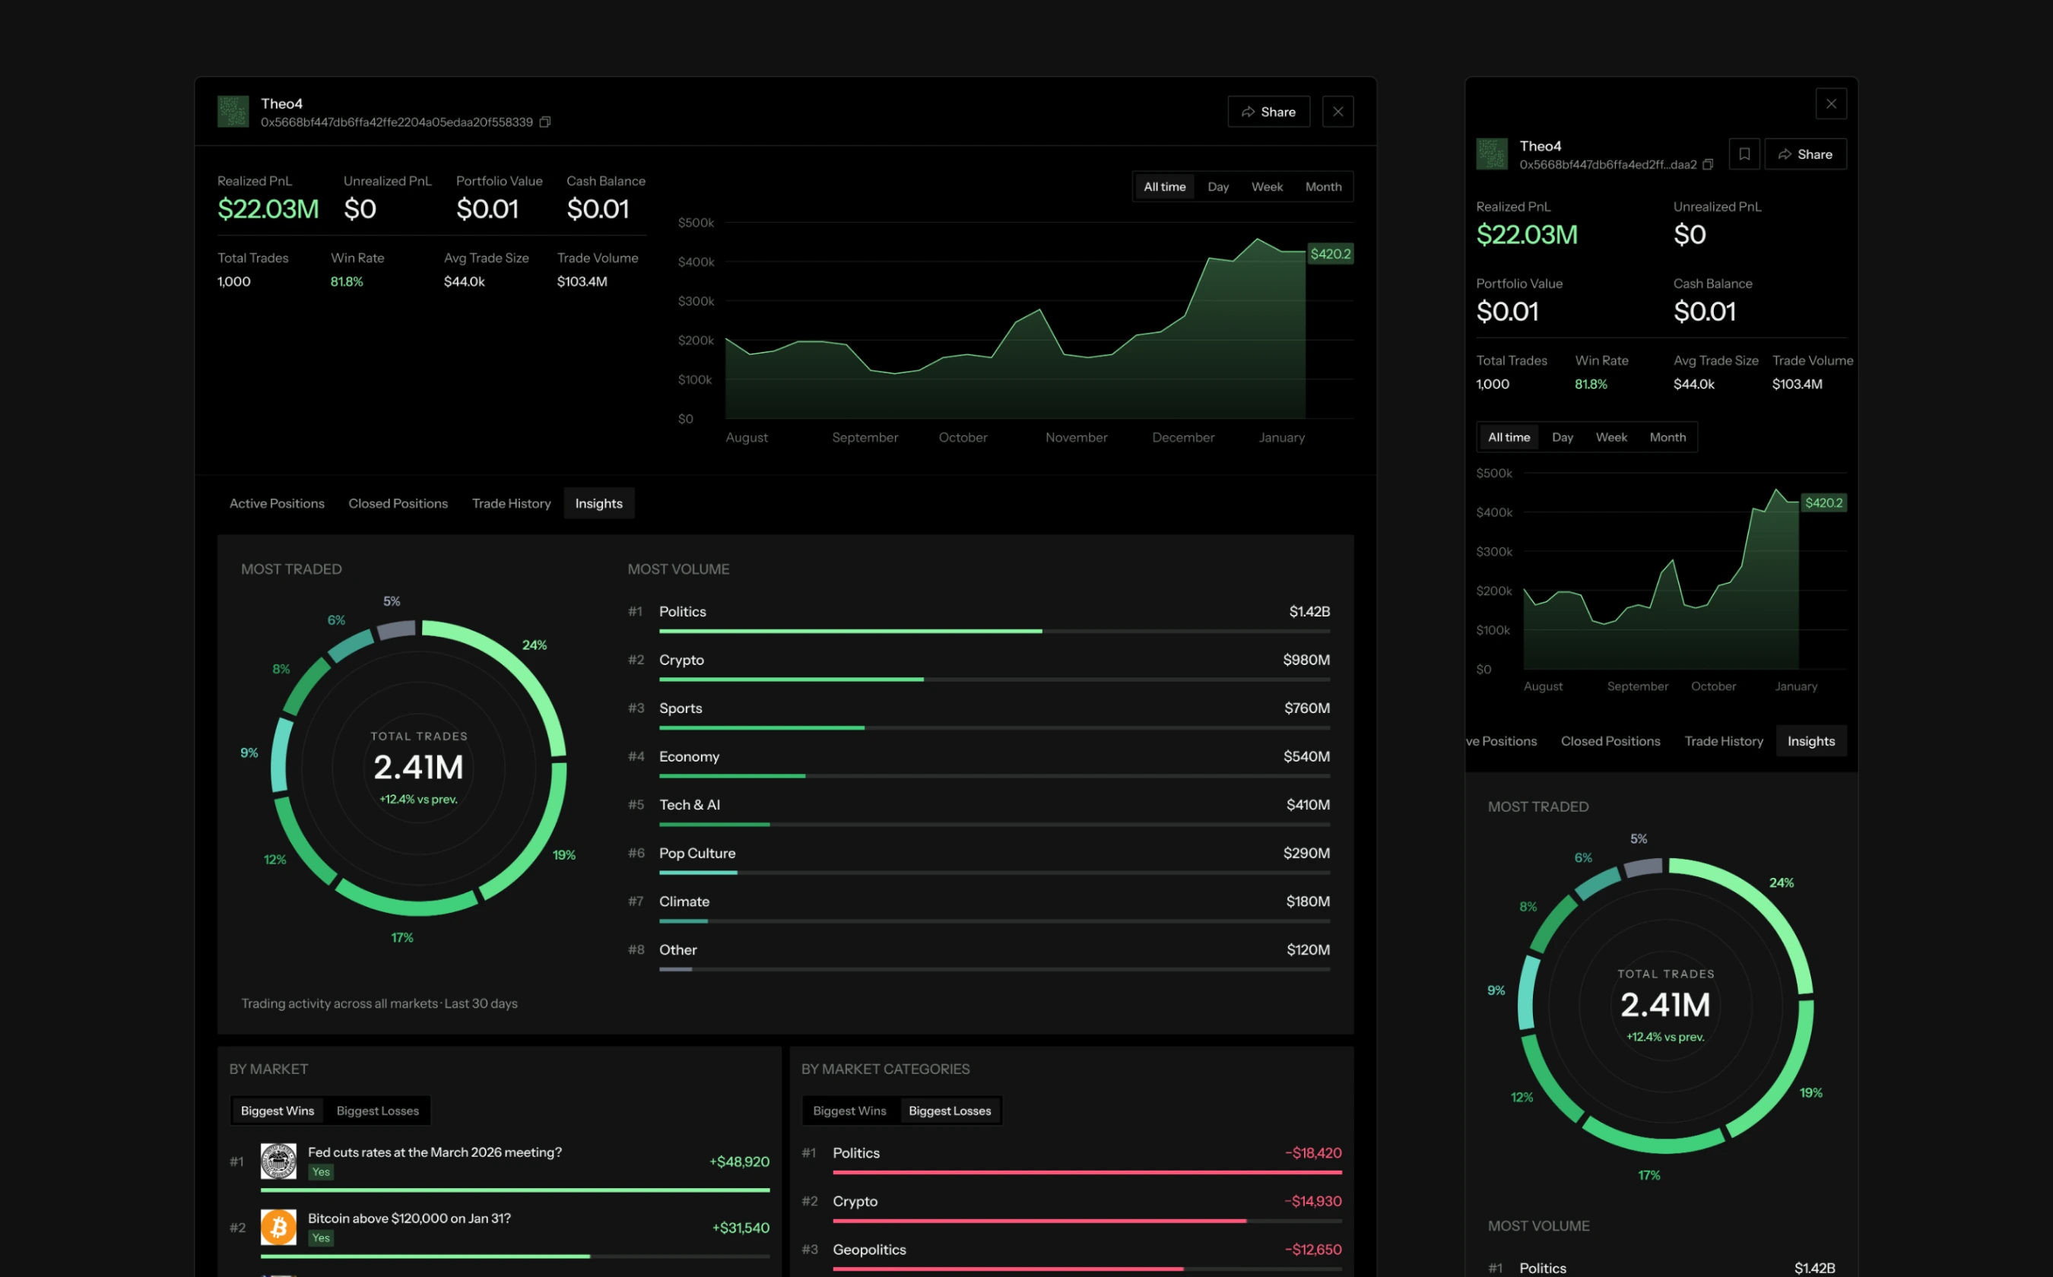Click Crypto volume progress bar
The height and width of the screenshot is (1277, 2053).
[x=995, y=679]
